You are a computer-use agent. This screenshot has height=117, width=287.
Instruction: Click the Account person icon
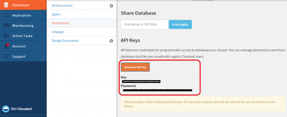[x=6, y=46]
